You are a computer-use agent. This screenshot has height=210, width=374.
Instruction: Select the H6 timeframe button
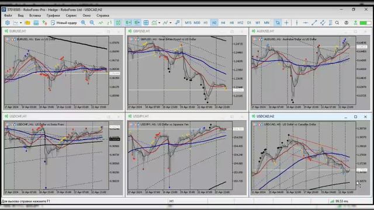(231, 23)
